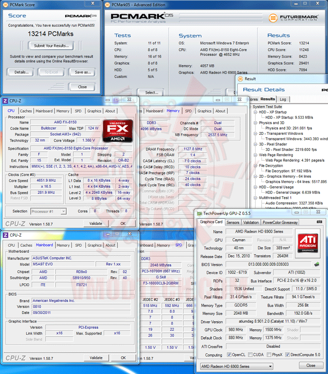Collapse the HDD - XP Startup tree node
This screenshot has height=374, width=328.
(256, 112)
